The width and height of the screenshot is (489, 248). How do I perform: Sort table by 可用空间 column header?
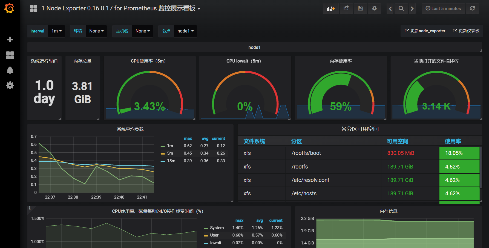pyautogui.click(x=398, y=141)
